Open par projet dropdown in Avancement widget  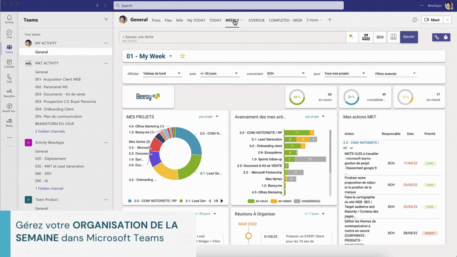[x=315, y=117]
